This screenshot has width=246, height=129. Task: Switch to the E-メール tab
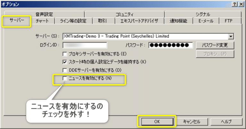pyautogui.click(x=206, y=21)
